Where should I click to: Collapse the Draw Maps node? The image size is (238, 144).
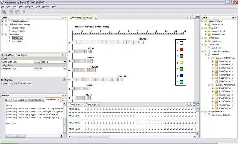click(3, 35)
